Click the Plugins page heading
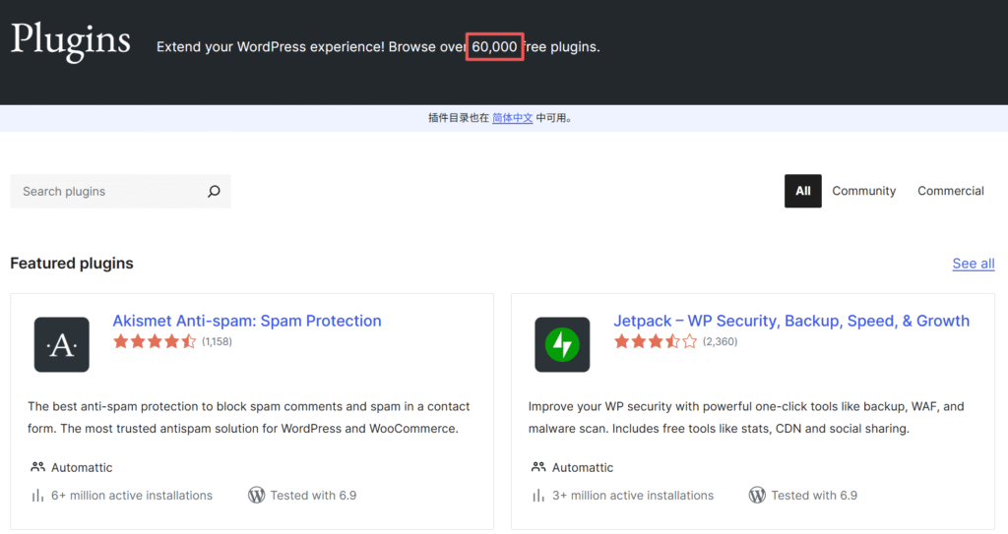This screenshot has width=1008, height=534. (71, 40)
